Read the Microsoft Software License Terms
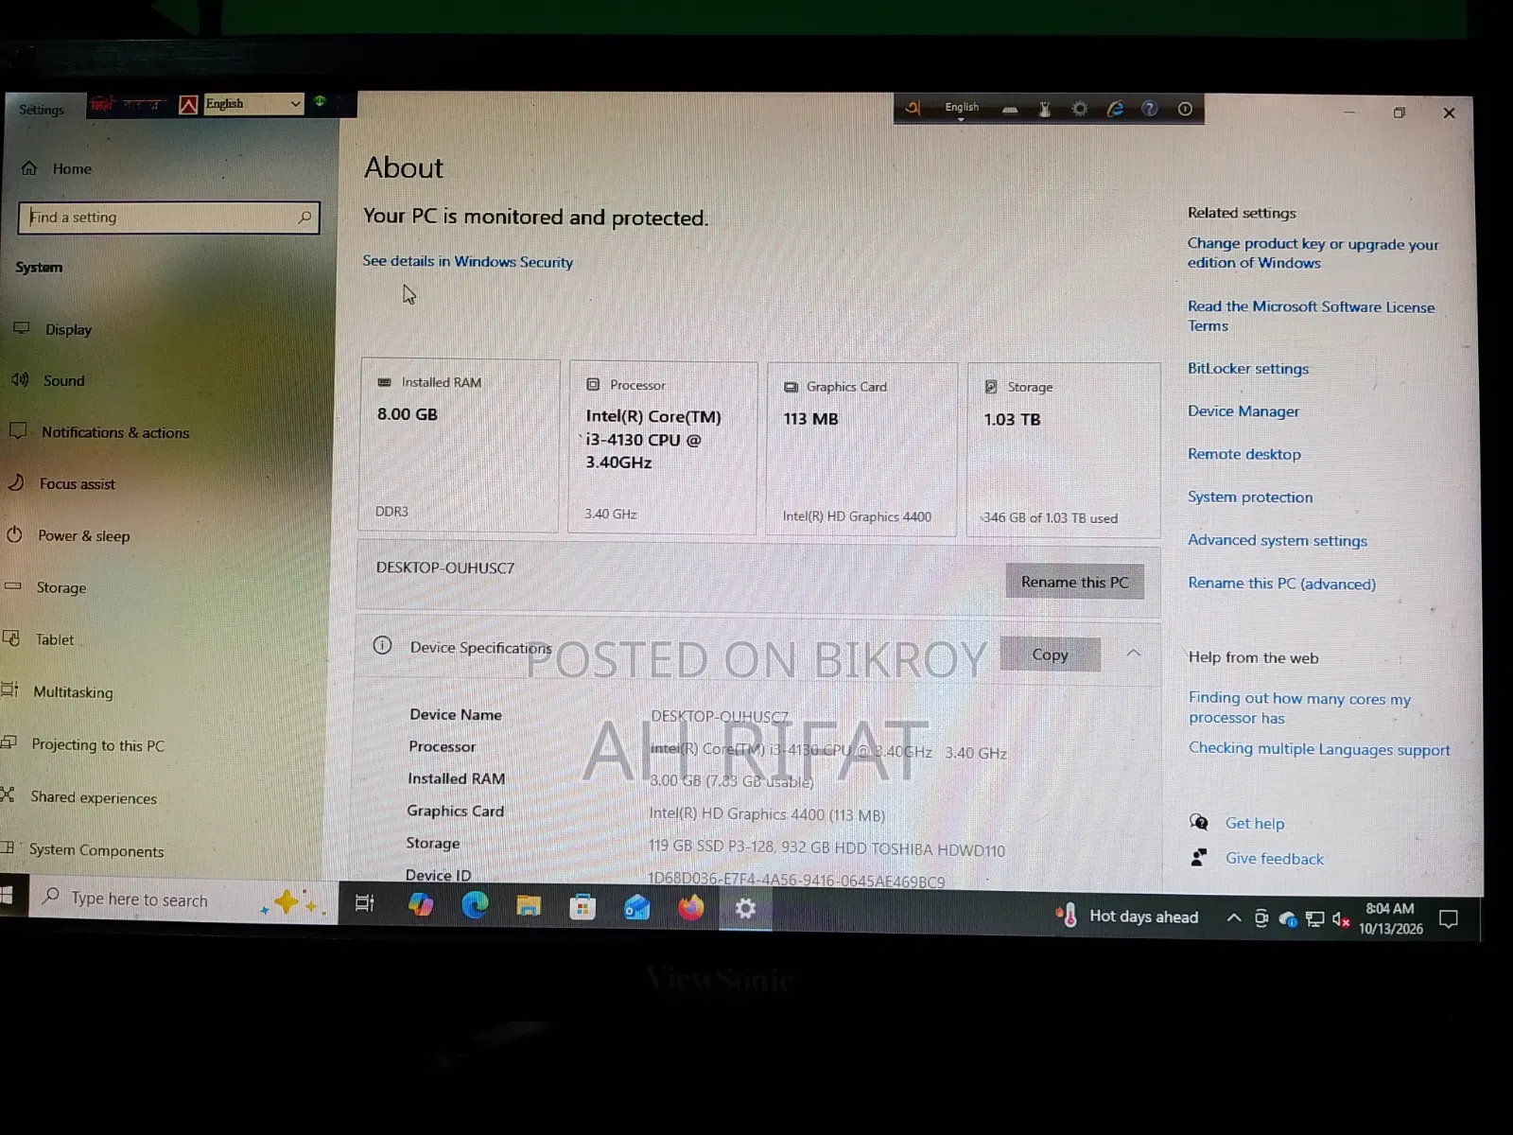The image size is (1513, 1135). coord(1311,316)
